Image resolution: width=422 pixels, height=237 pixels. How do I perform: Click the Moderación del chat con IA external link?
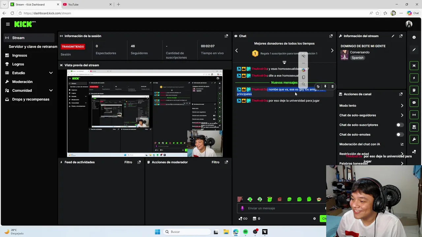click(402, 144)
